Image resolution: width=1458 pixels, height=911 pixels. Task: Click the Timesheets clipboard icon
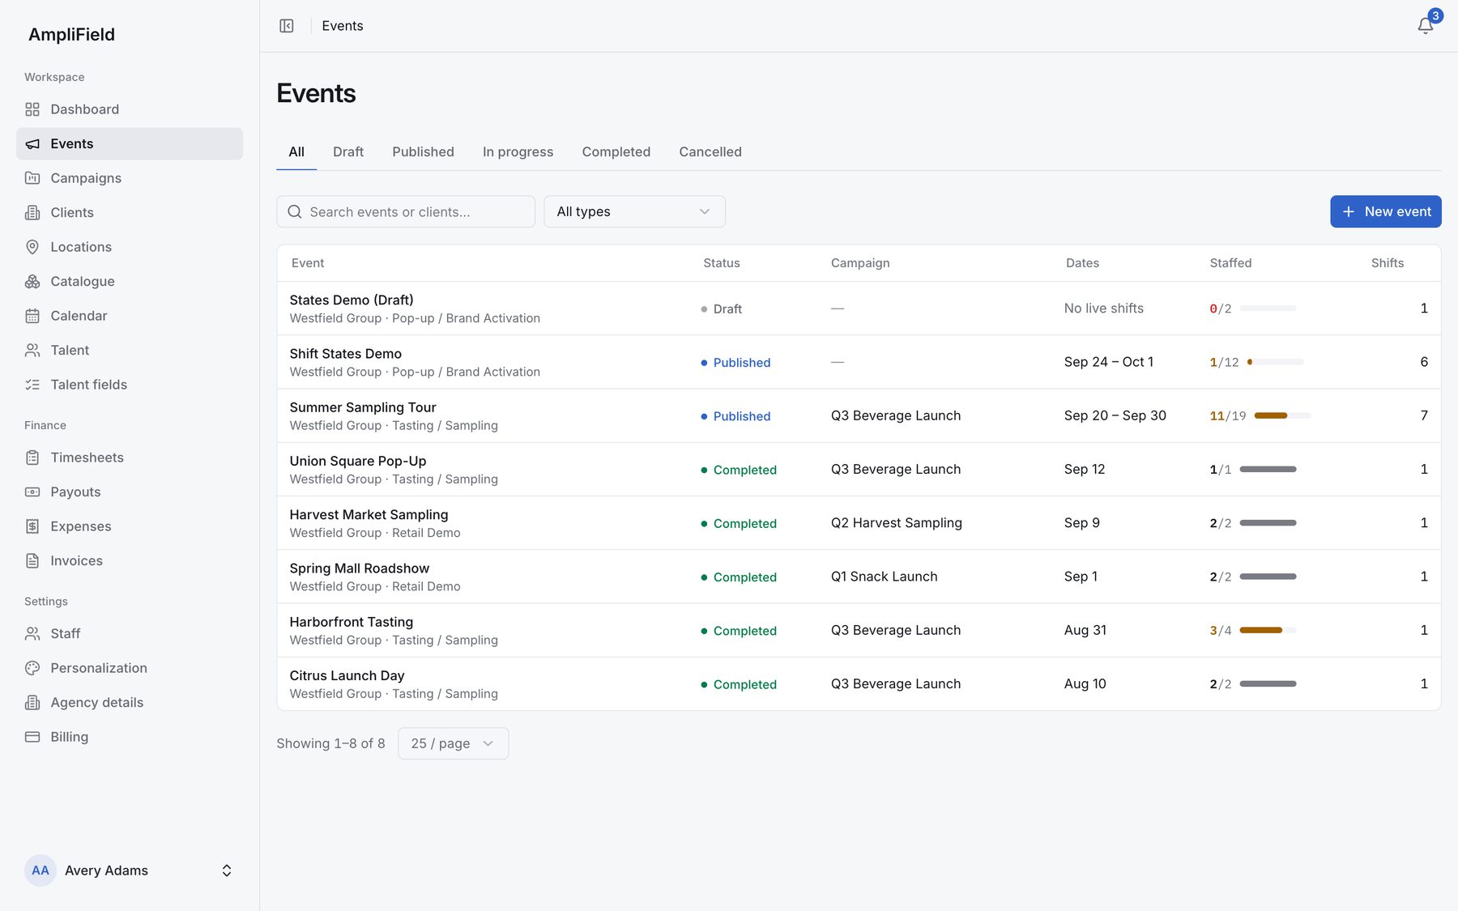[32, 458]
